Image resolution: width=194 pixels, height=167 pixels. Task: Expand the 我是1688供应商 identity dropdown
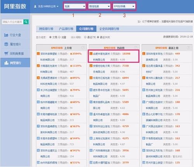[48, 6]
